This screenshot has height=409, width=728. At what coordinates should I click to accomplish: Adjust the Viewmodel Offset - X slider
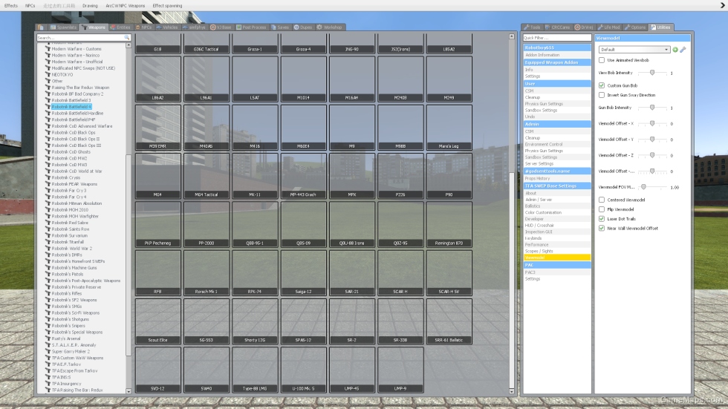click(652, 123)
